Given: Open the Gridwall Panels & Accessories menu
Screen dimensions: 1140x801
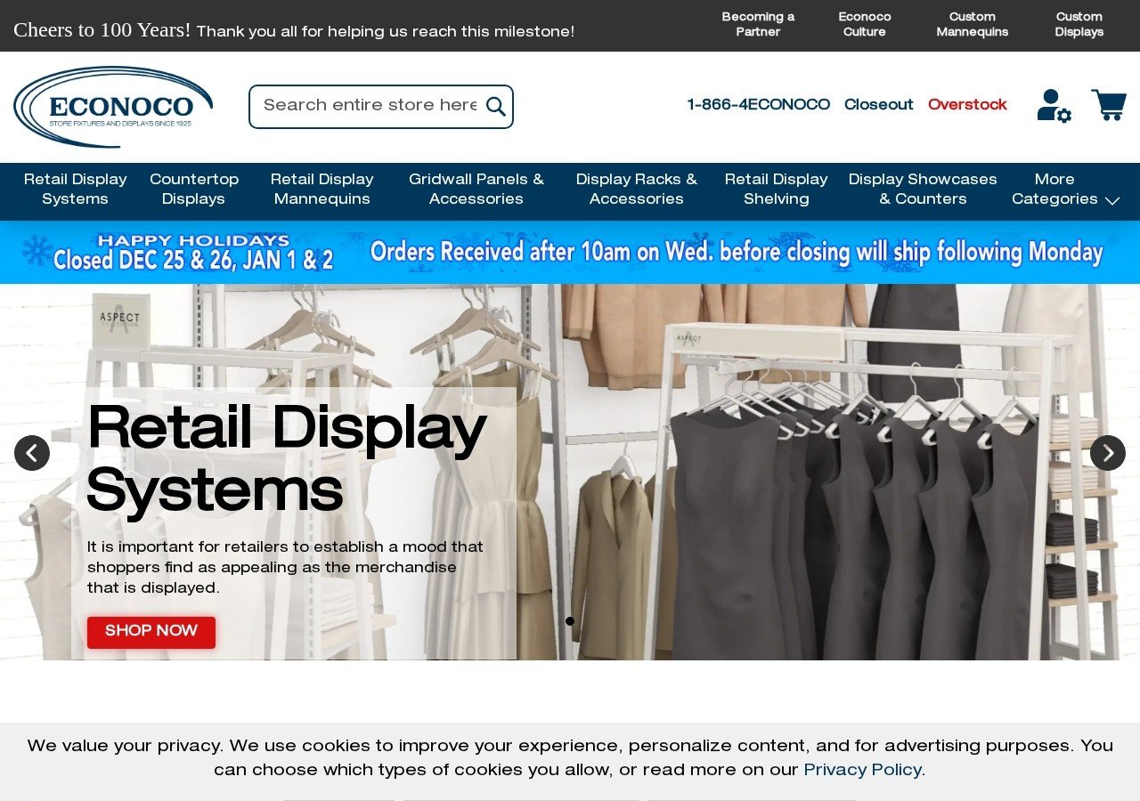Looking at the screenshot, I should tap(476, 189).
